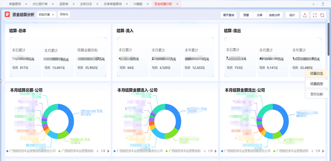Go to next legend page in 本月结算金额流出-公司 chart
This screenshot has height=161, width=331.
(x=323, y=151)
